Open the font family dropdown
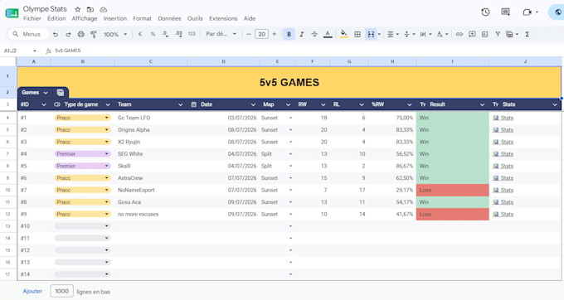This screenshot has width=564, height=300. [221, 34]
